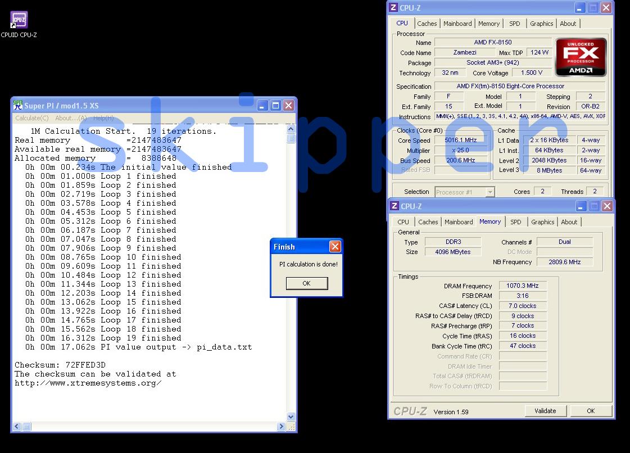Open the Calculate menu in Super PI

click(x=31, y=118)
